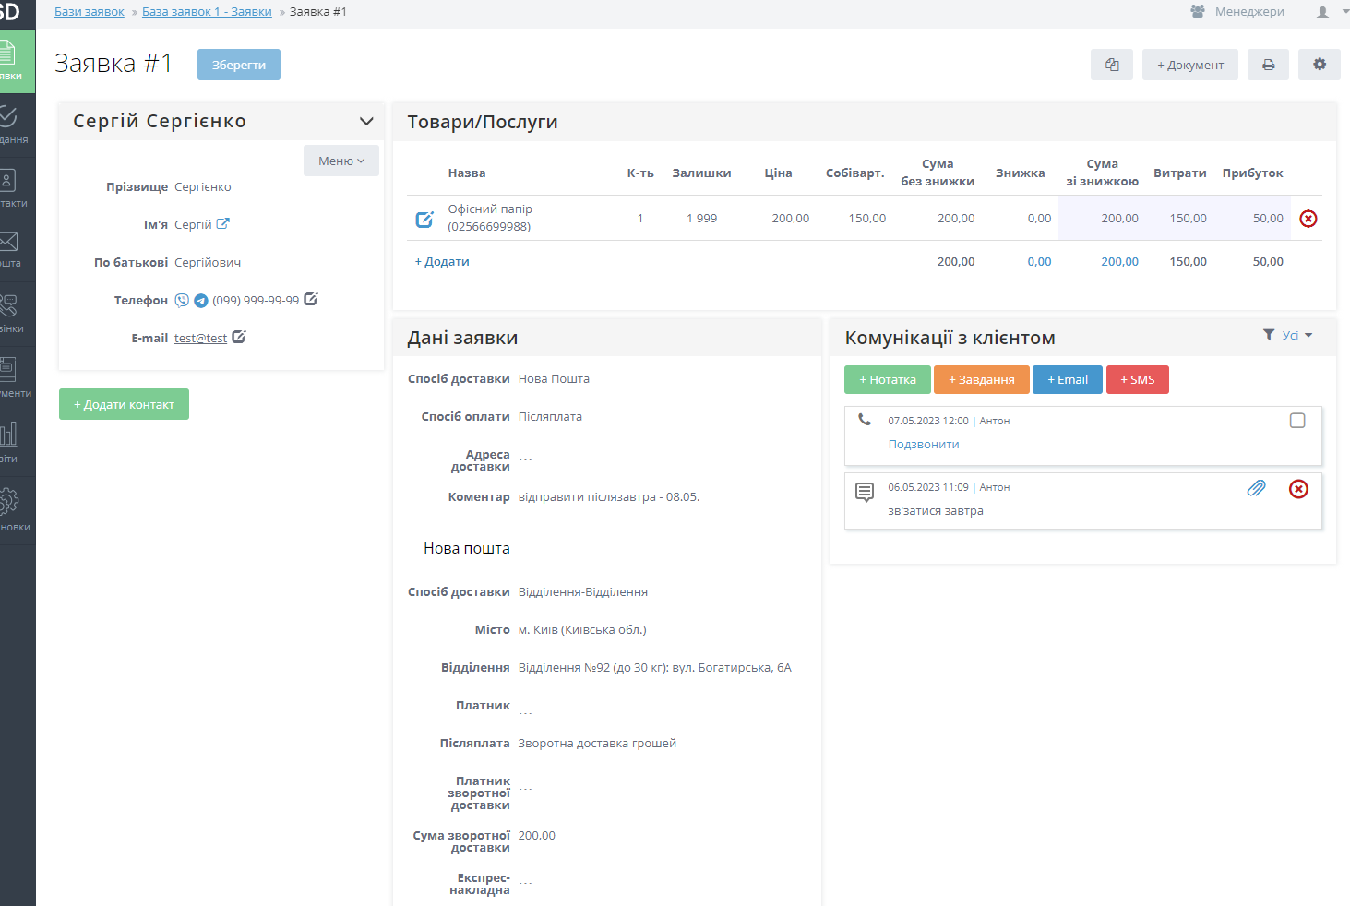Edit the Офісний папір product row
This screenshot has width=1350, height=906.
(424, 219)
